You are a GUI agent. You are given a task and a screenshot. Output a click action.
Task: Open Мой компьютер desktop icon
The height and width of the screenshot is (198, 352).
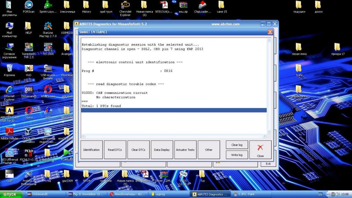coord(9,30)
